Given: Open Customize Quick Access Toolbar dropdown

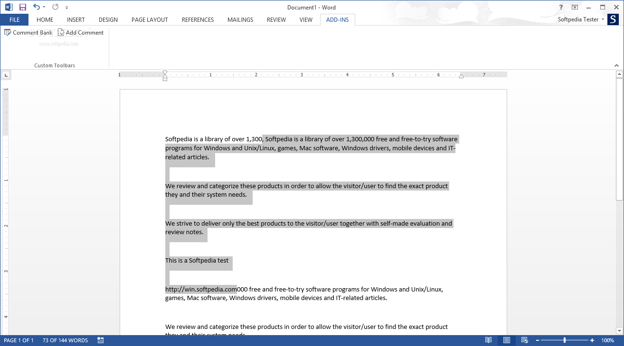Looking at the screenshot, I should 66,8.
